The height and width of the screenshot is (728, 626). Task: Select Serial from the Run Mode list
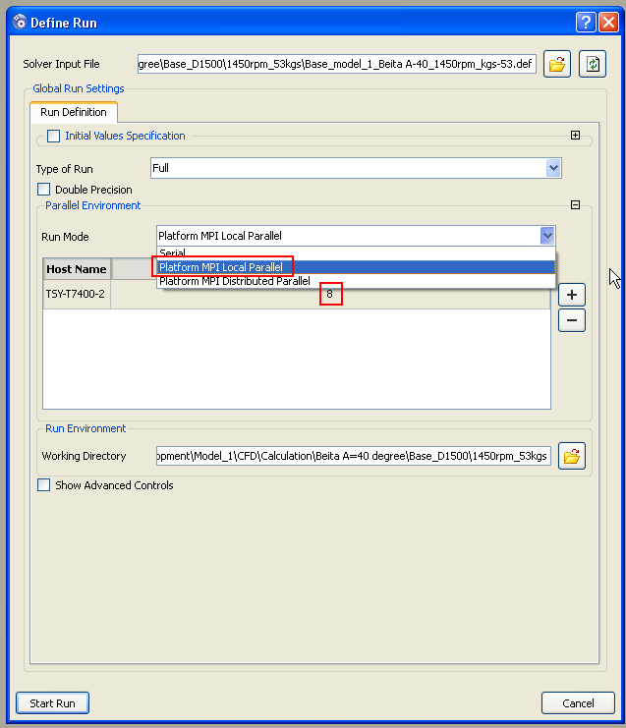pyautogui.click(x=173, y=253)
